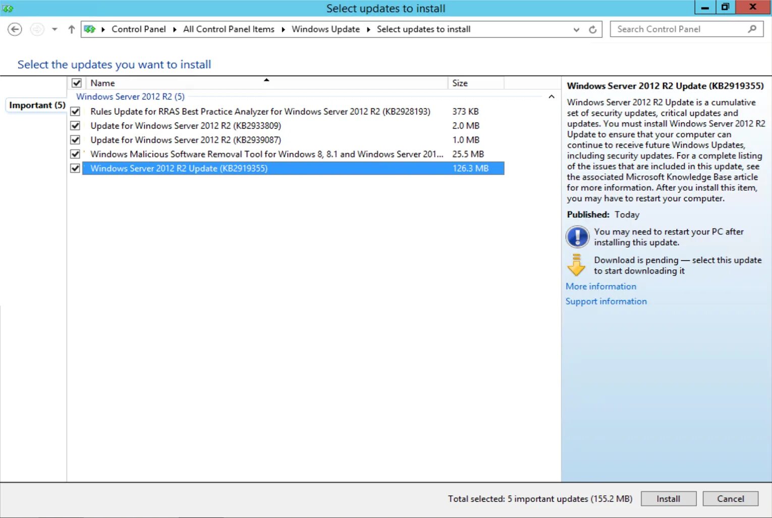
Task: Click Windows Server 2012 R2 (5) group header
Action: pyautogui.click(x=130, y=96)
